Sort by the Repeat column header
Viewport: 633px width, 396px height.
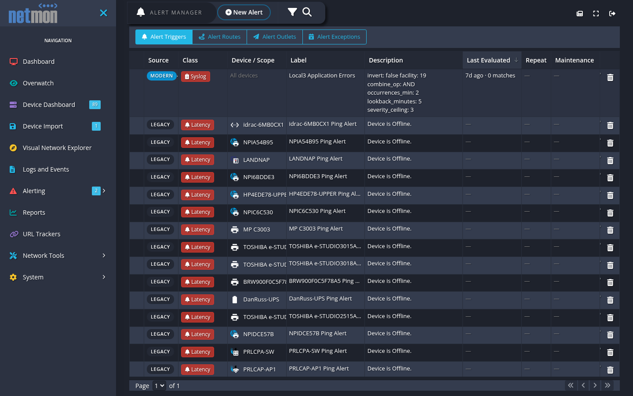coord(536,60)
